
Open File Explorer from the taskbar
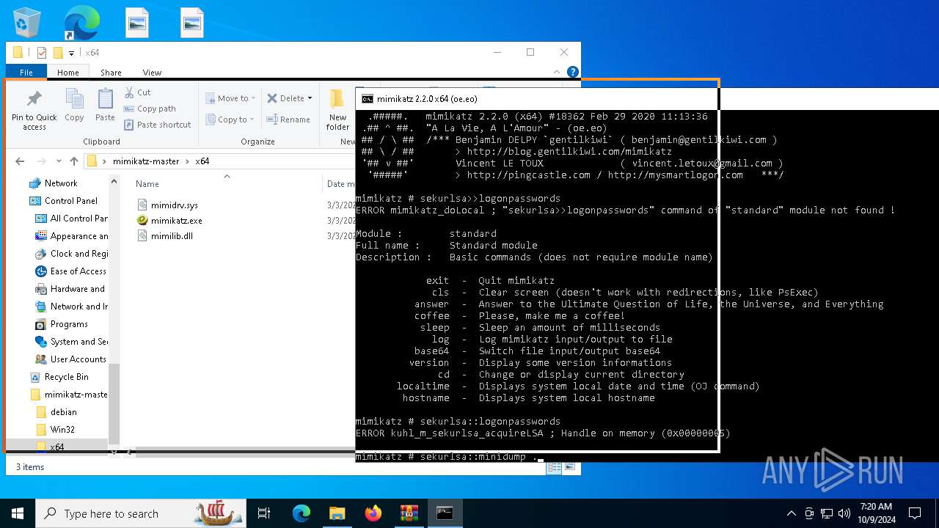pos(337,513)
